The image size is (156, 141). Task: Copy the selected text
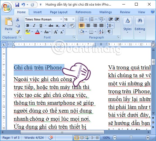click(18, 26)
